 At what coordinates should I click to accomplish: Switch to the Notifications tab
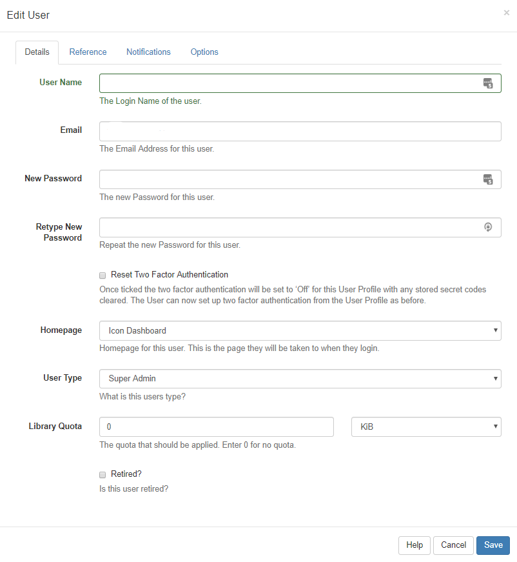click(x=148, y=52)
